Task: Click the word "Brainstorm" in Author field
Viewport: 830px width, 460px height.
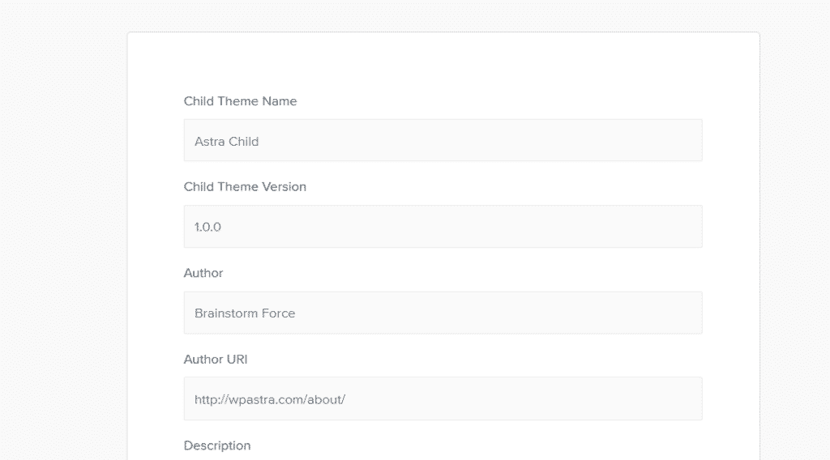Action: [226, 313]
